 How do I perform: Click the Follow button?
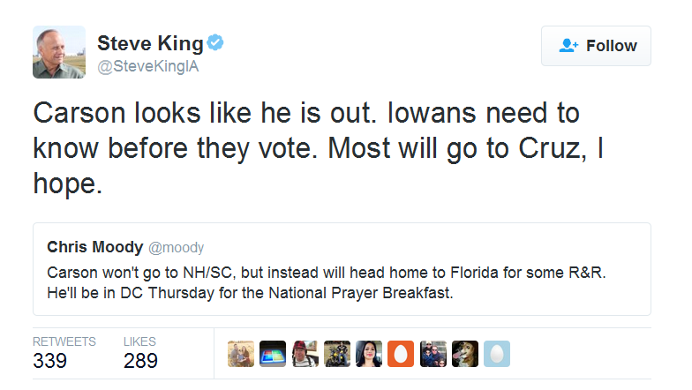[596, 46]
